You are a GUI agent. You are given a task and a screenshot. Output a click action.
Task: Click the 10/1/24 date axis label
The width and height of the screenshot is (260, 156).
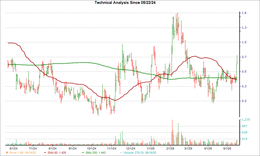(92, 148)
